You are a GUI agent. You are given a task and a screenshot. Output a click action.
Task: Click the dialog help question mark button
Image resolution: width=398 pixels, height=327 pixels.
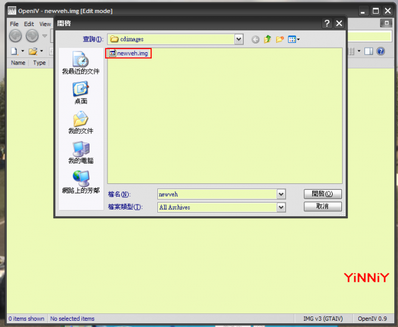327,24
